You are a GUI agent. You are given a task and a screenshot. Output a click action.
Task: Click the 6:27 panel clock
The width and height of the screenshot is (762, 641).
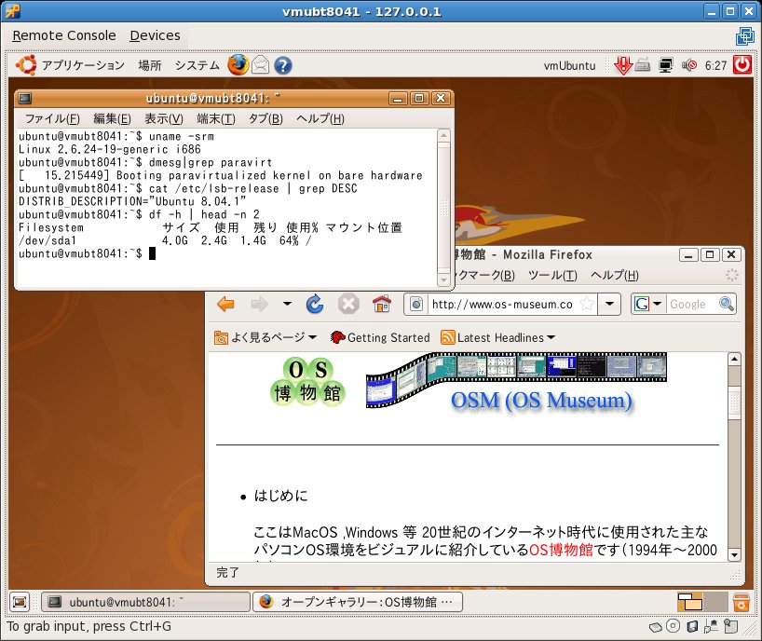click(715, 65)
